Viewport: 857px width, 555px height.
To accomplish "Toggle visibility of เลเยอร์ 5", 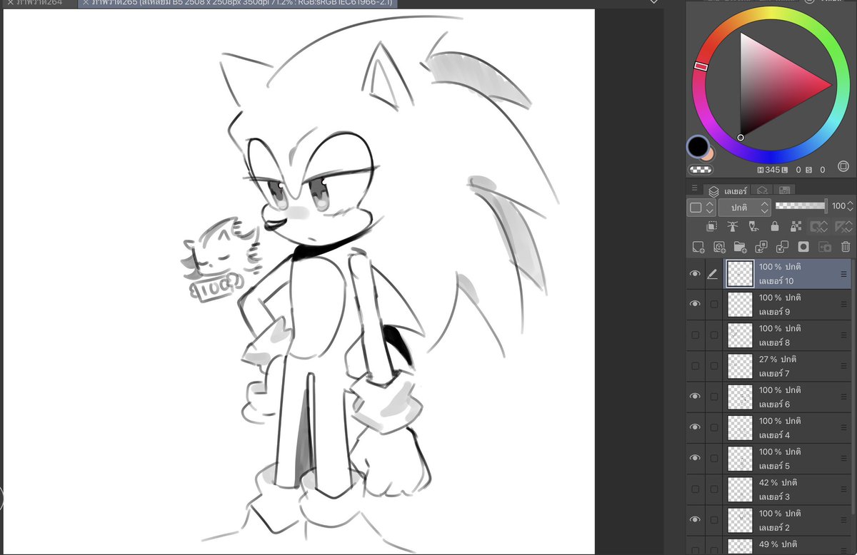I will pyautogui.click(x=695, y=458).
